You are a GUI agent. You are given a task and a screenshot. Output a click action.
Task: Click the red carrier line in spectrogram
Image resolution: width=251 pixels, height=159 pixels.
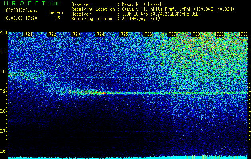(x=175, y=93)
